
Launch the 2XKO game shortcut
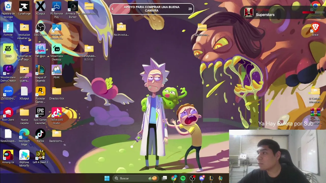click(8, 51)
